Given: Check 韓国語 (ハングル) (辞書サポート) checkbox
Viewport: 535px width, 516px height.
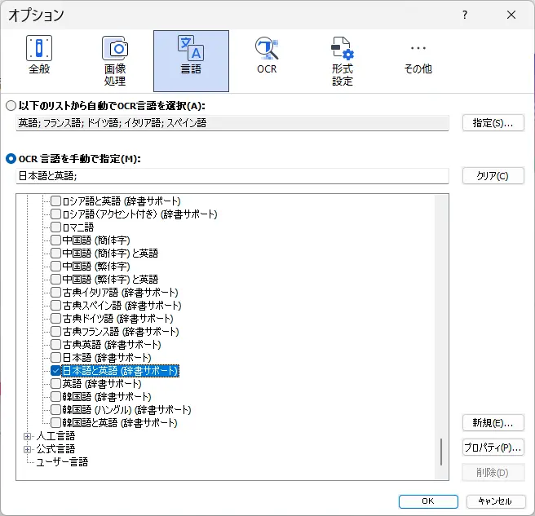Looking at the screenshot, I should 55,409.
